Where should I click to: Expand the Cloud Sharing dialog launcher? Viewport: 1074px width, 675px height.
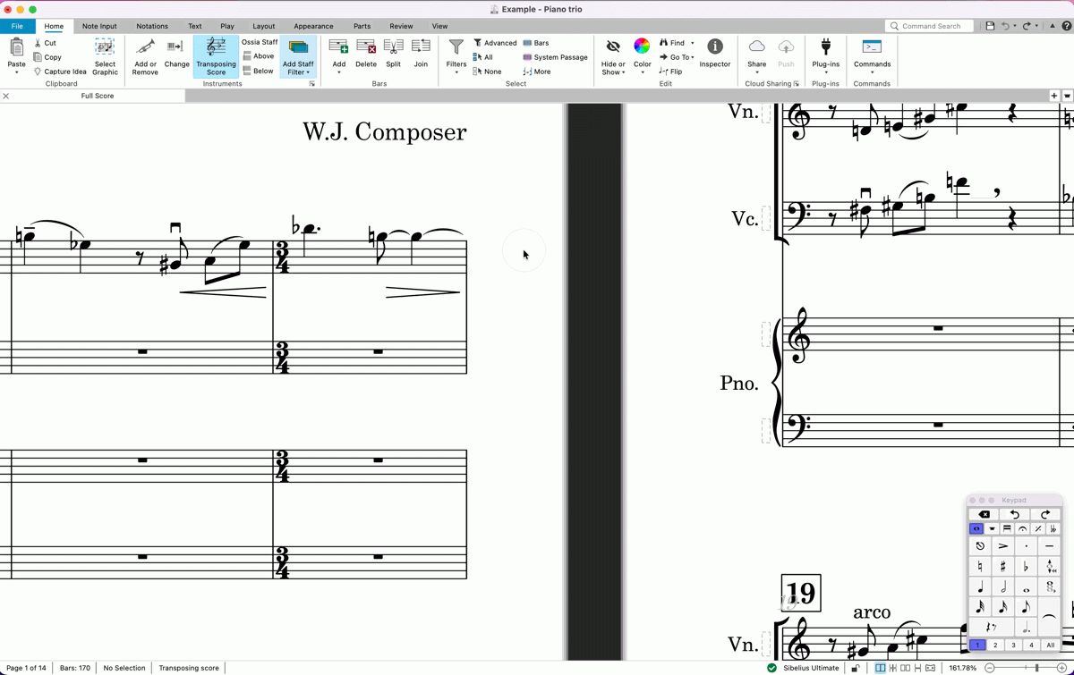tap(796, 84)
